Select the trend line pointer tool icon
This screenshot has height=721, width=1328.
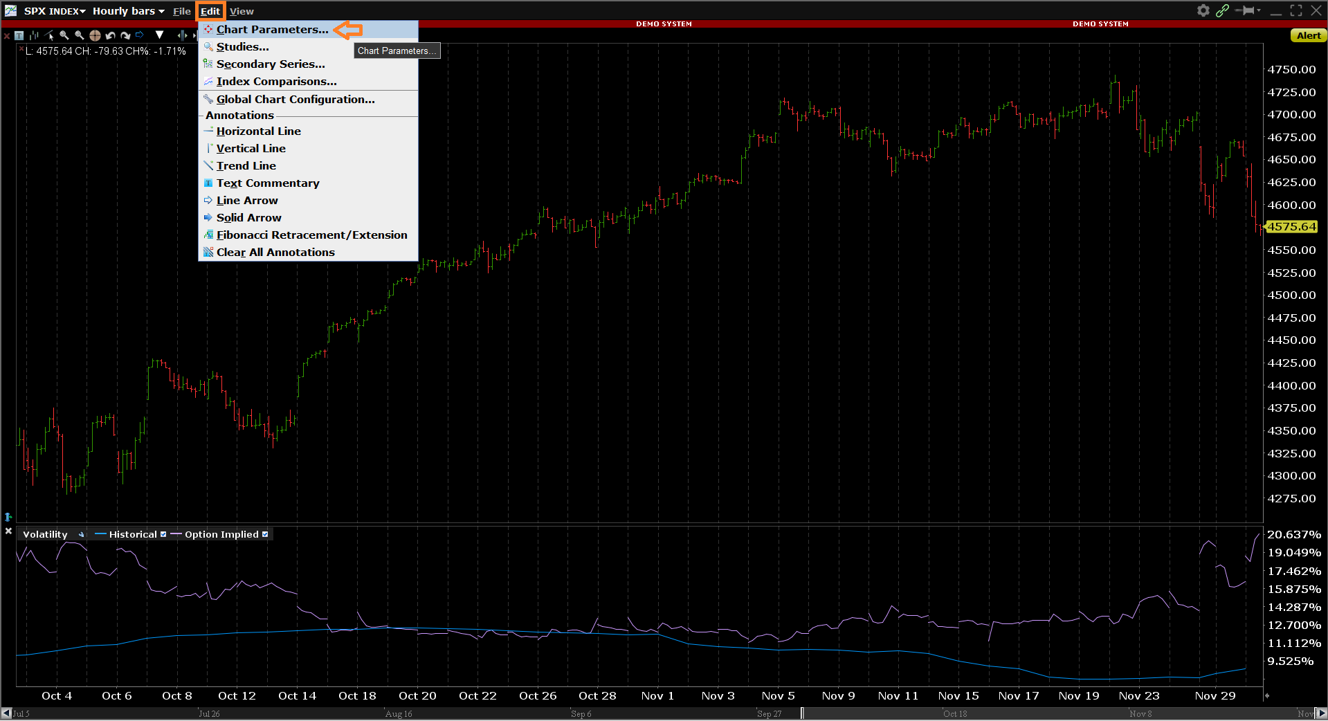[49, 35]
